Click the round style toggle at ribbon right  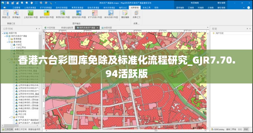(249, 8)
